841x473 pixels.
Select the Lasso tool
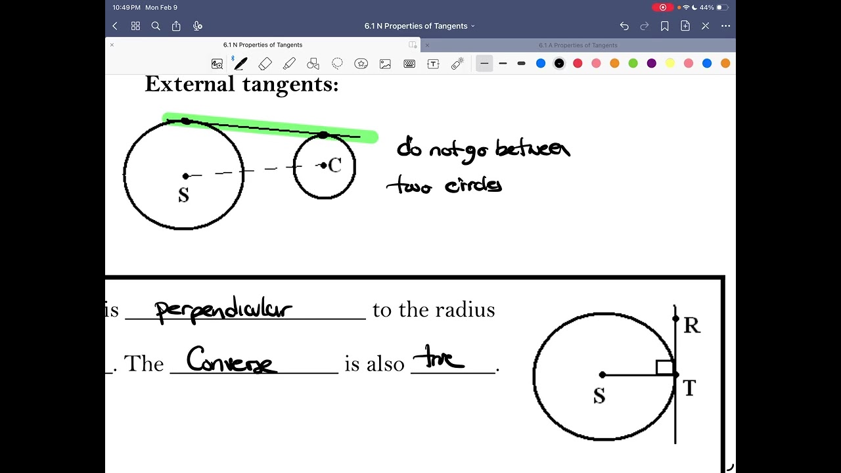click(x=337, y=64)
